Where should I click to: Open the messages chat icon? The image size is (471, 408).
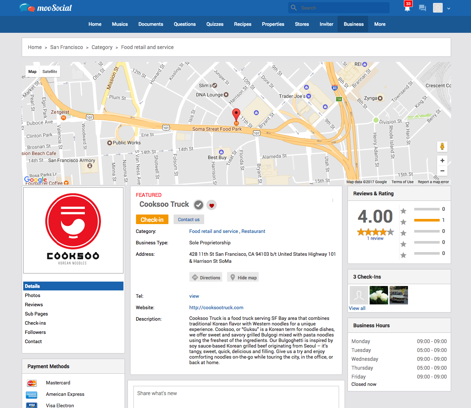click(x=422, y=8)
